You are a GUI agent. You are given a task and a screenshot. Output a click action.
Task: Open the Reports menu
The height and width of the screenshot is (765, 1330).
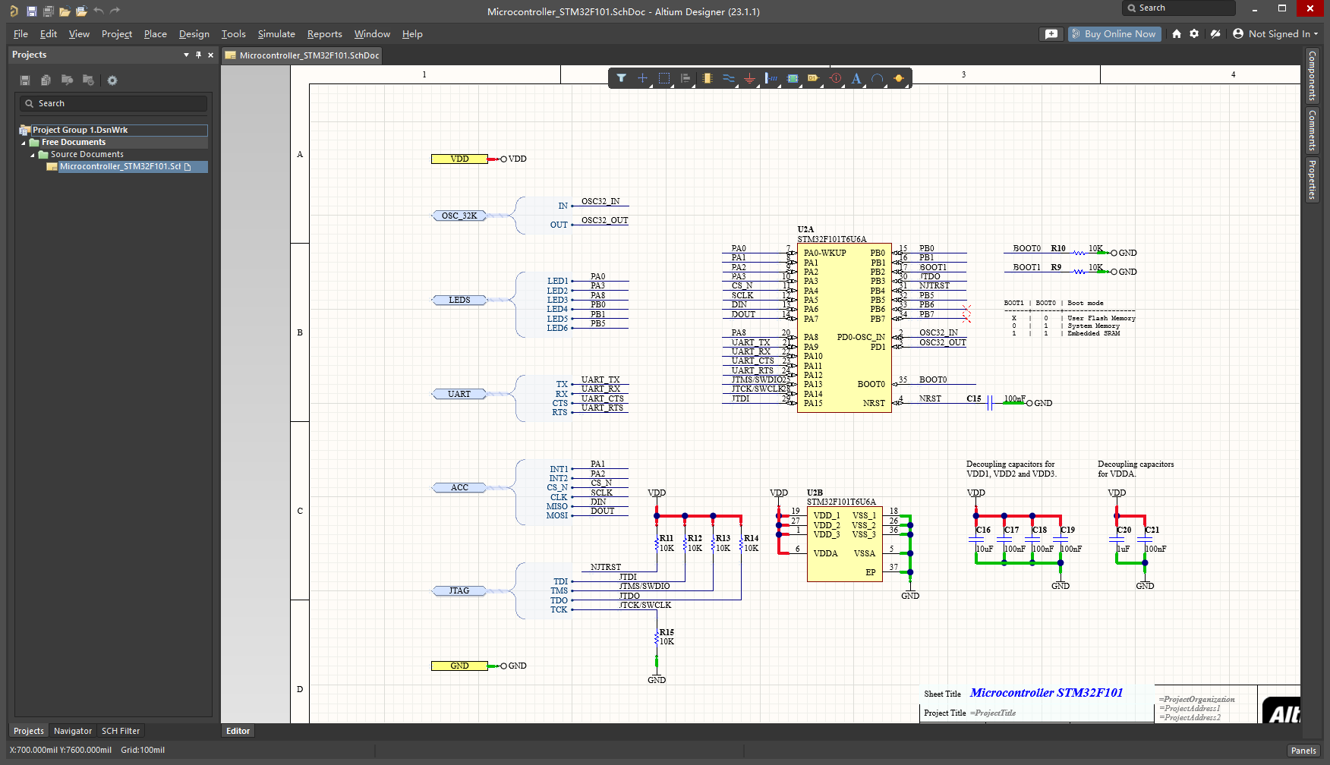[x=325, y=34]
